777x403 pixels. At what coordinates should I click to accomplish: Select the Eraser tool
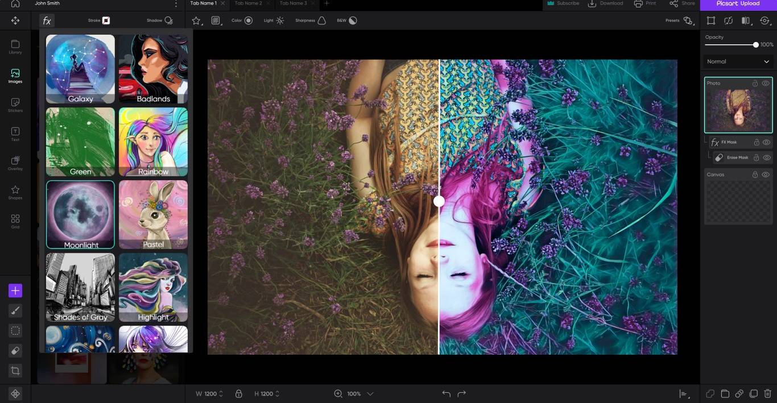pos(15,350)
